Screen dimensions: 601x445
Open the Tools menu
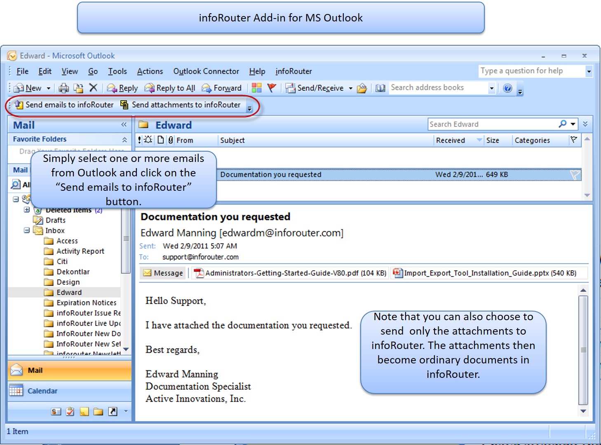(x=117, y=71)
